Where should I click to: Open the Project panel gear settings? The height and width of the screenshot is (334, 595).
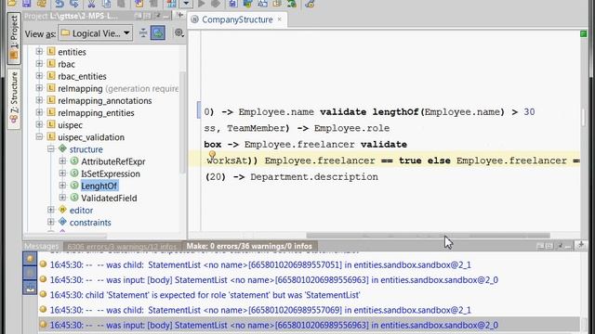click(178, 33)
